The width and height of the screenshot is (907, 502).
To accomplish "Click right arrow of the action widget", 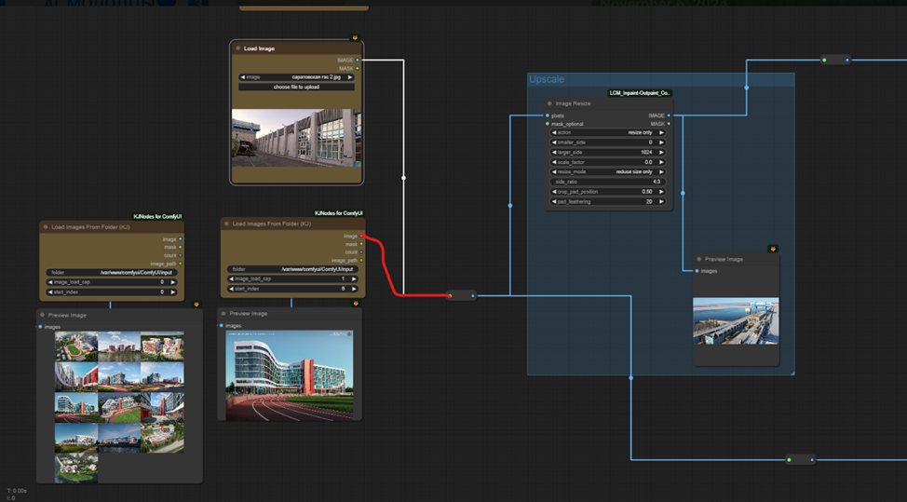I will tap(661, 132).
